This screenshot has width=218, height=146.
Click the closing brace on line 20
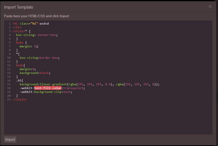click(17, 96)
